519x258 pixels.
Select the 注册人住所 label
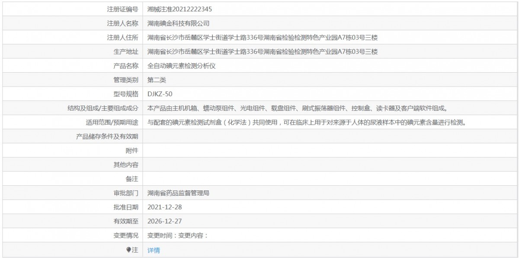coord(122,37)
